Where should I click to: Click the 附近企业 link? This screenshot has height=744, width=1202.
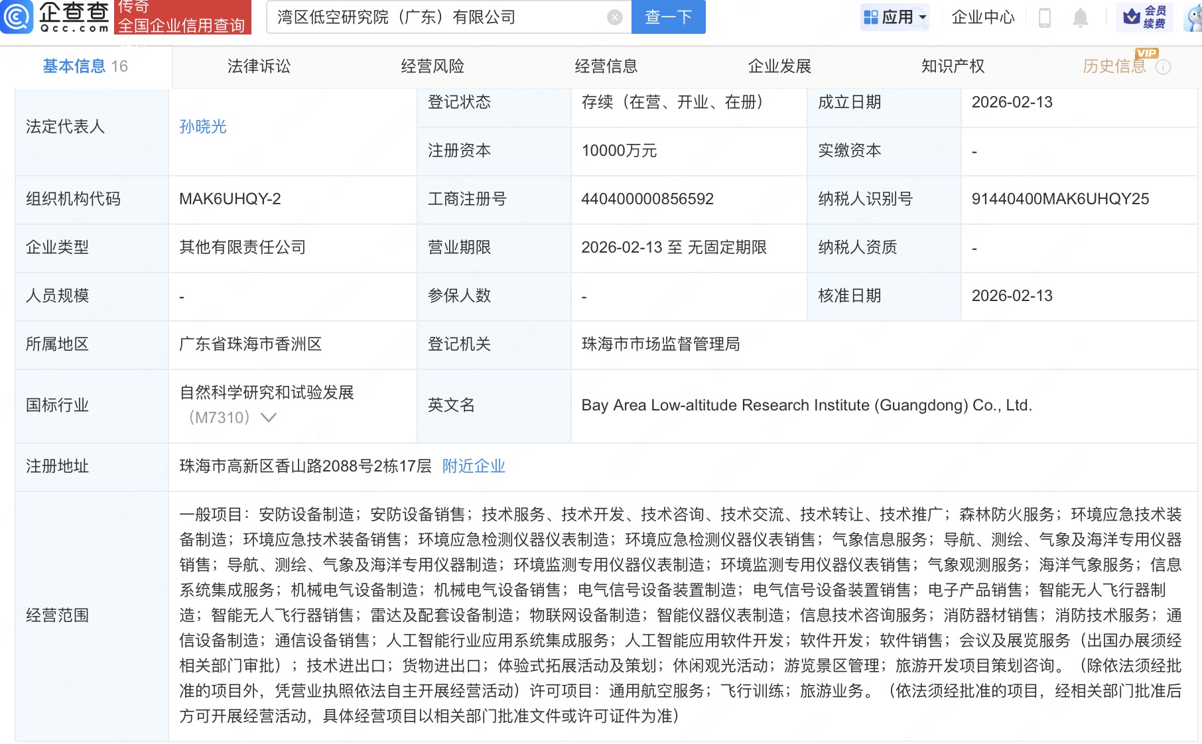[472, 466]
